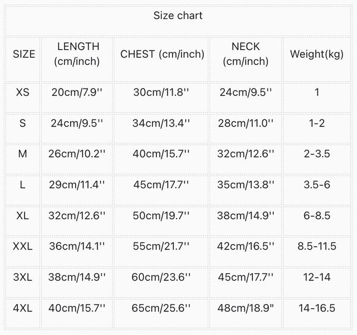Select the 4XL size row label
The height and width of the screenshot is (335, 357).
pos(23,308)
